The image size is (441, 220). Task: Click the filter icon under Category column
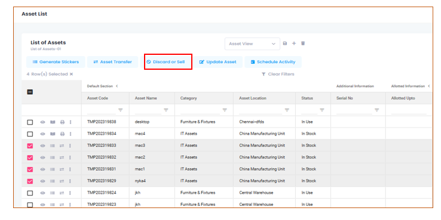(225, 110)
